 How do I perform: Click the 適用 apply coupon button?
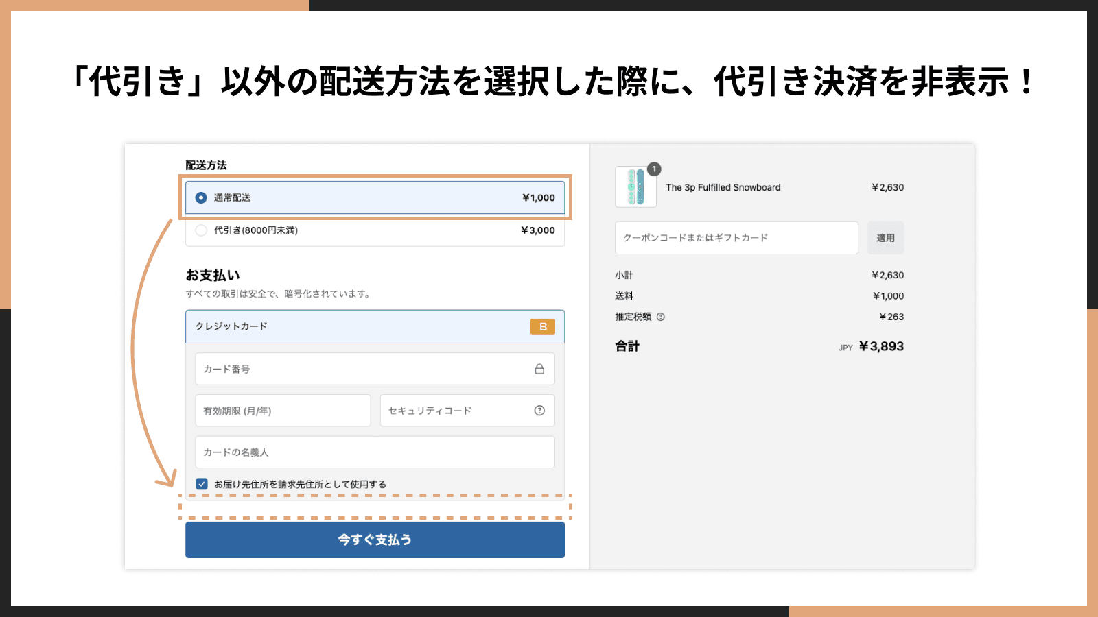point(885,238)
